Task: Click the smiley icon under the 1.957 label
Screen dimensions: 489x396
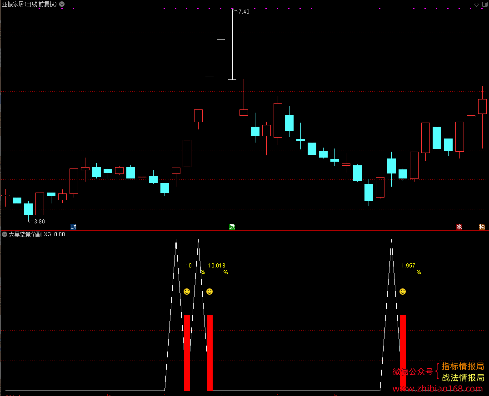Action: 403,292
